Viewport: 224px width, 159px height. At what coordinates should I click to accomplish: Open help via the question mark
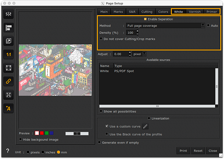7,151
